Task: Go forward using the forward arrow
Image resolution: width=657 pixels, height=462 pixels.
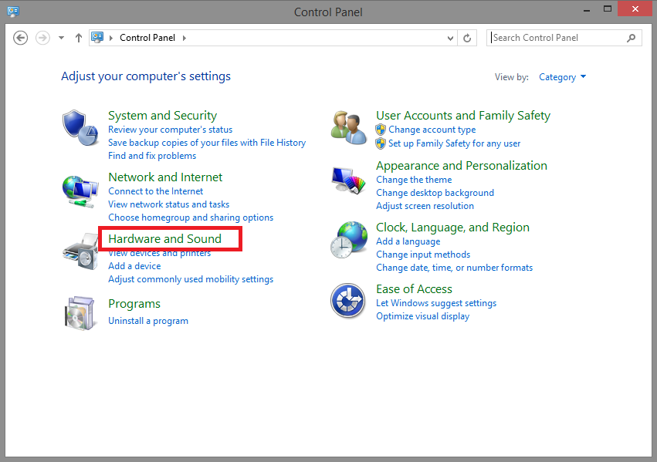Action: tap(42, 38)
